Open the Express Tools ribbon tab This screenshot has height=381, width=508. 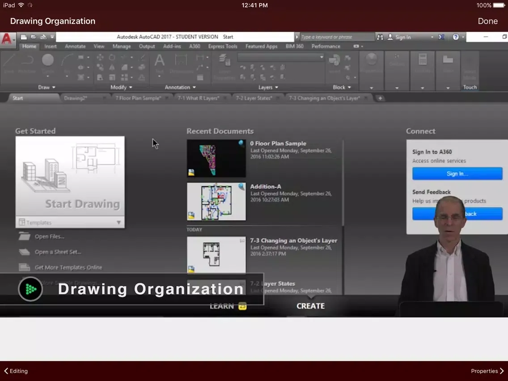[223, 47]
